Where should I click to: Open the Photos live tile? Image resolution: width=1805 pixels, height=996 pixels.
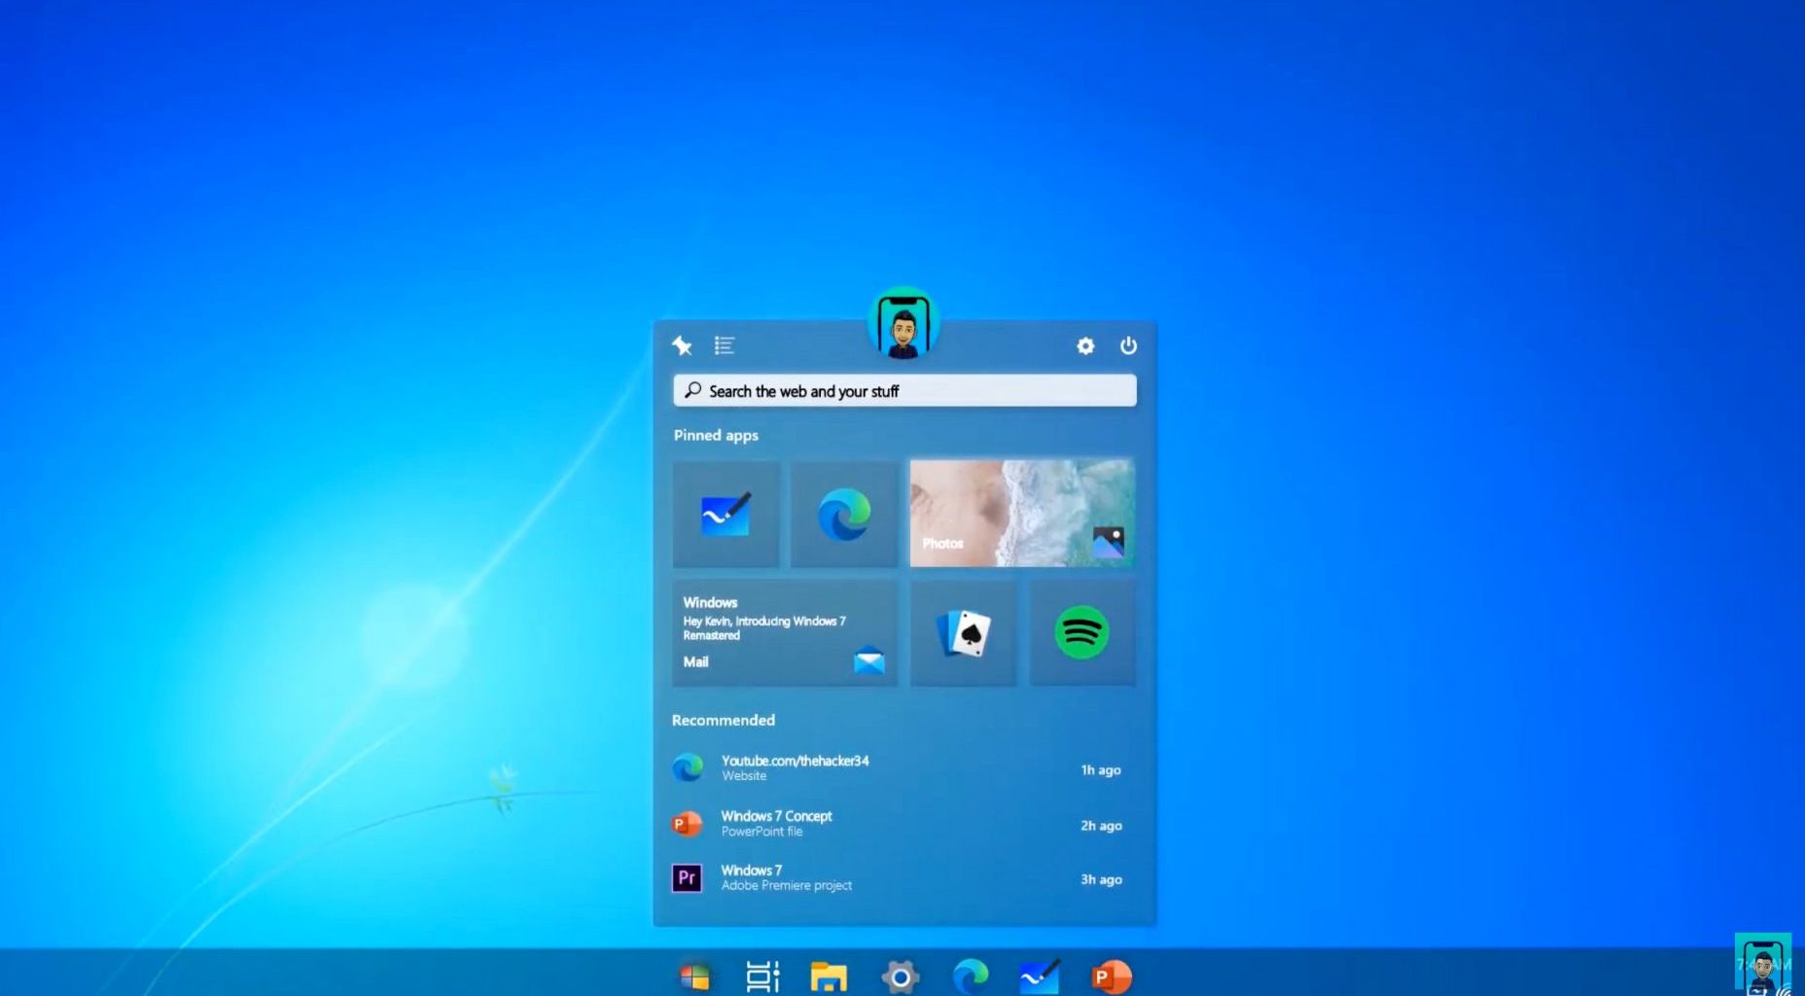point(1022,514)
